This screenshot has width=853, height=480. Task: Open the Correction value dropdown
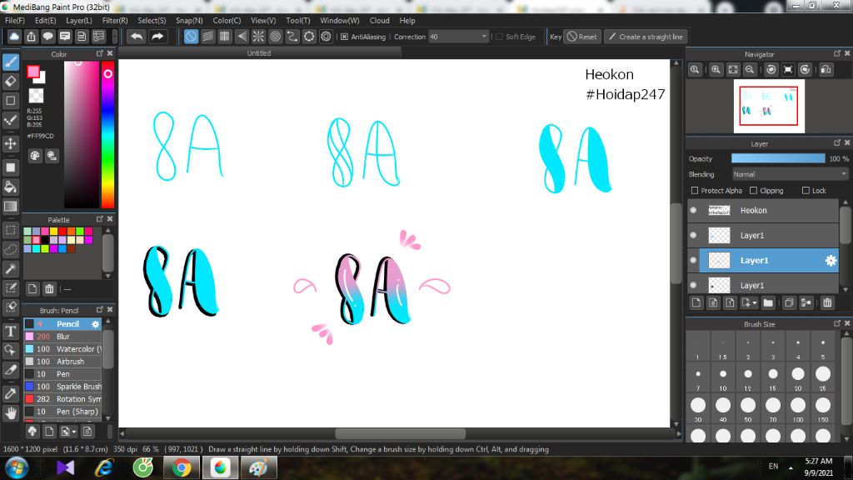484,37
